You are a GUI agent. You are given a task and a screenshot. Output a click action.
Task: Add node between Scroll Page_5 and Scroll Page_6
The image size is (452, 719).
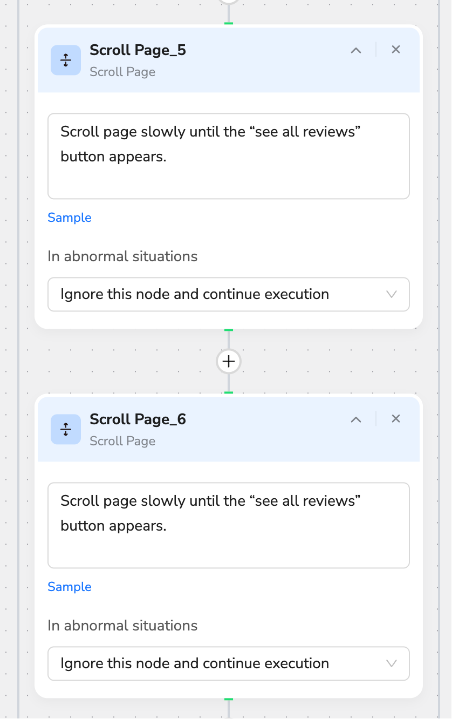pyautogui.click(x=229, y=361)
